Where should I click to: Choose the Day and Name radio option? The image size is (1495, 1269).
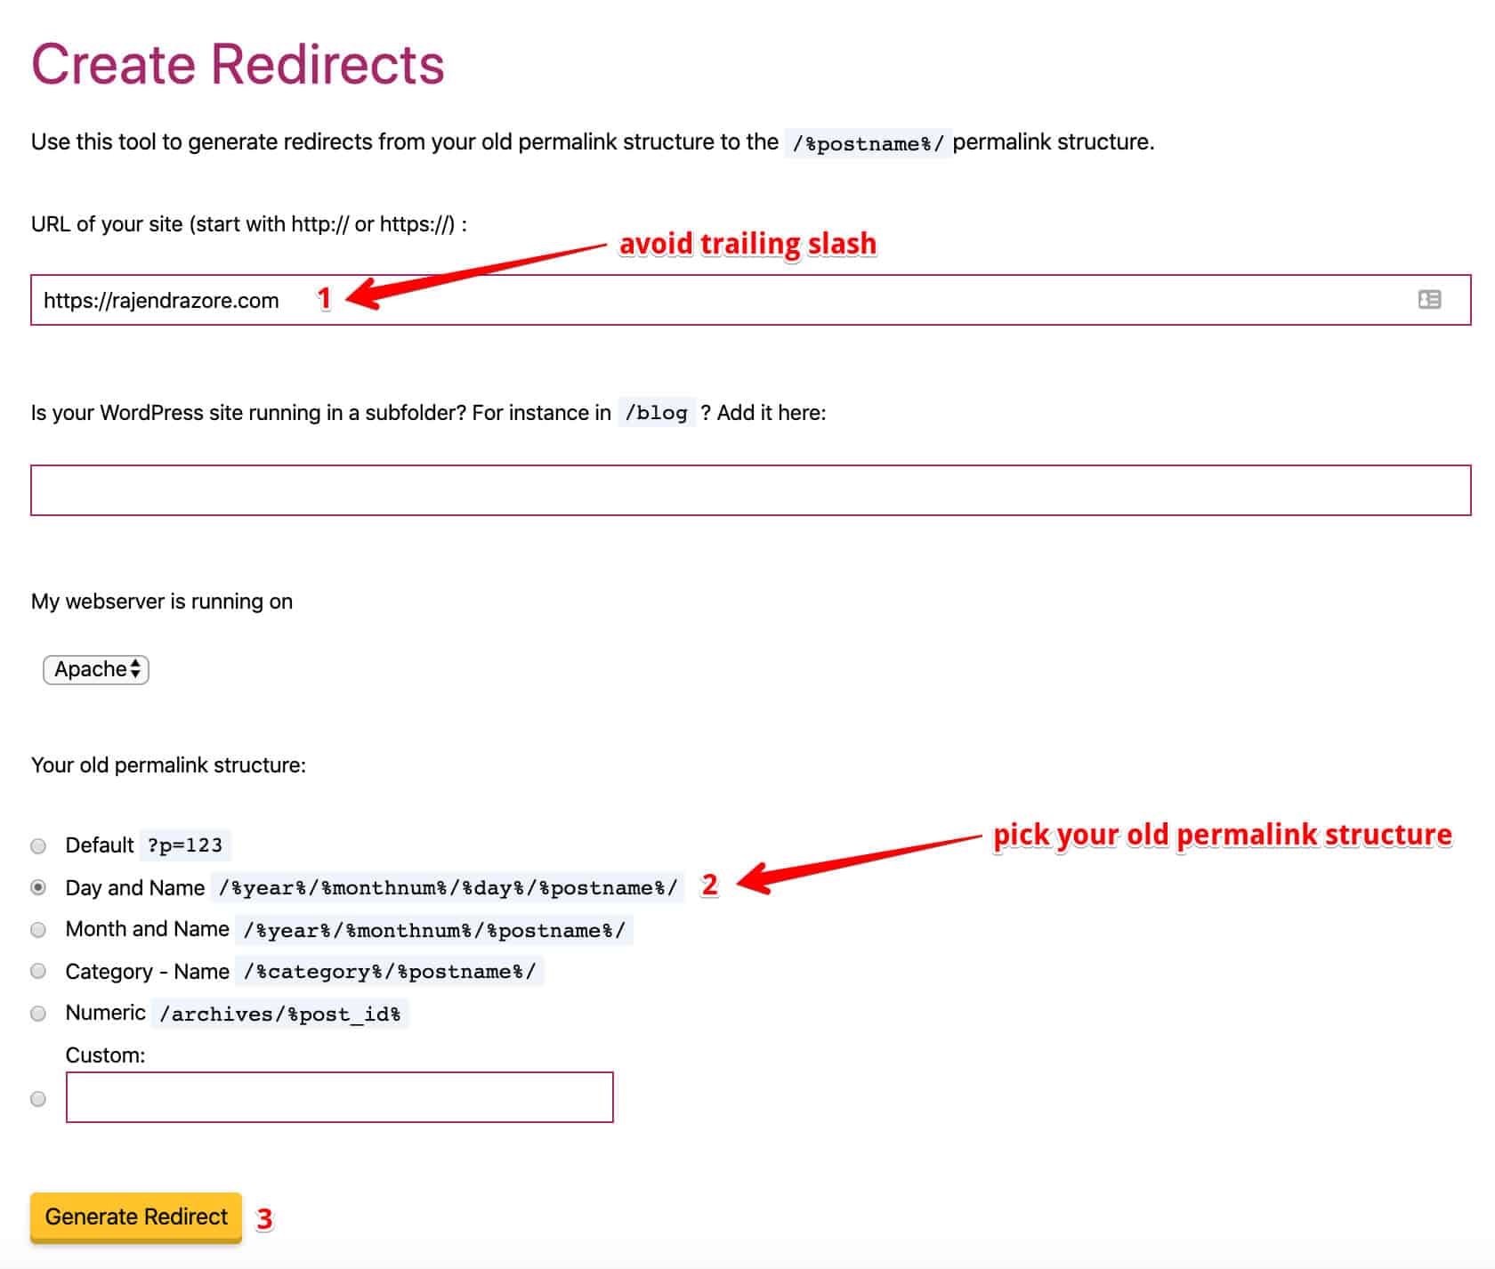pos(38,887)
